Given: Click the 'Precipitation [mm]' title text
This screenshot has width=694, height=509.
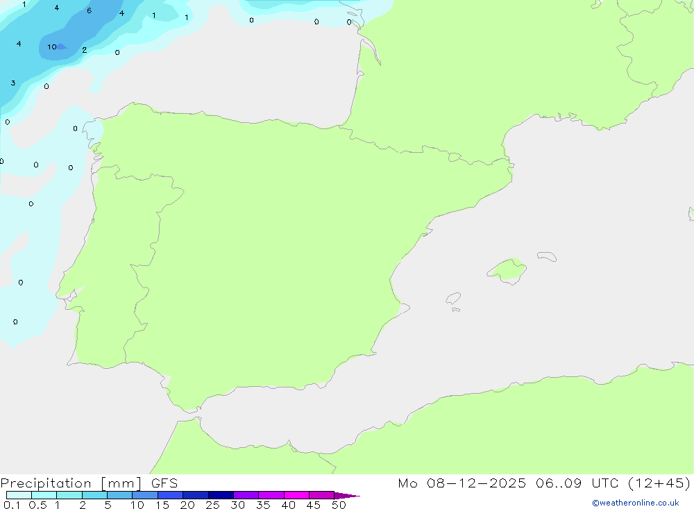Looking at the screenshot, I should pos(71,483).
